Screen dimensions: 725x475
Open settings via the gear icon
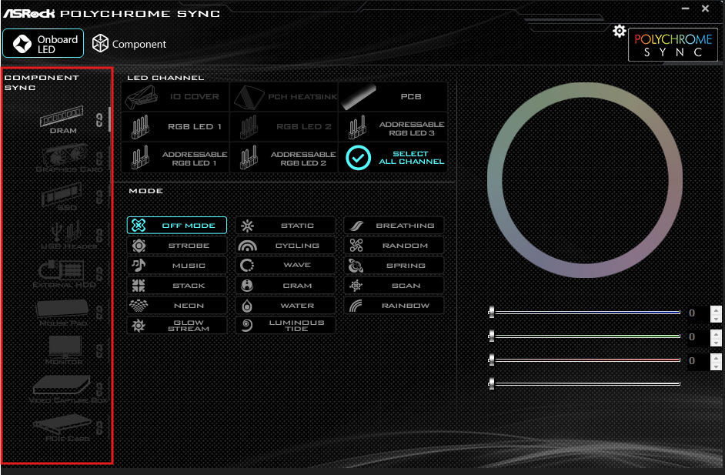coord(619,31)
